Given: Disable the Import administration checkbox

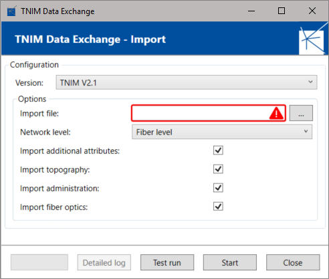Looking at the screenshot, I should pos(218,188).
